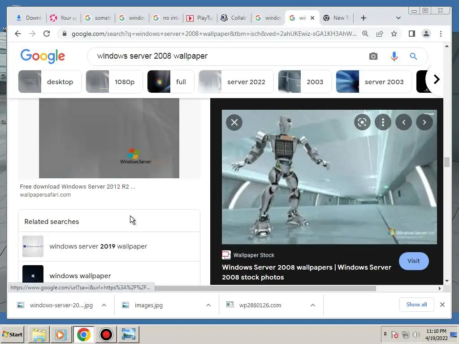459x344 pixels.
Task: Switch to the 'Your u' tab
Action: pos(63,18)
